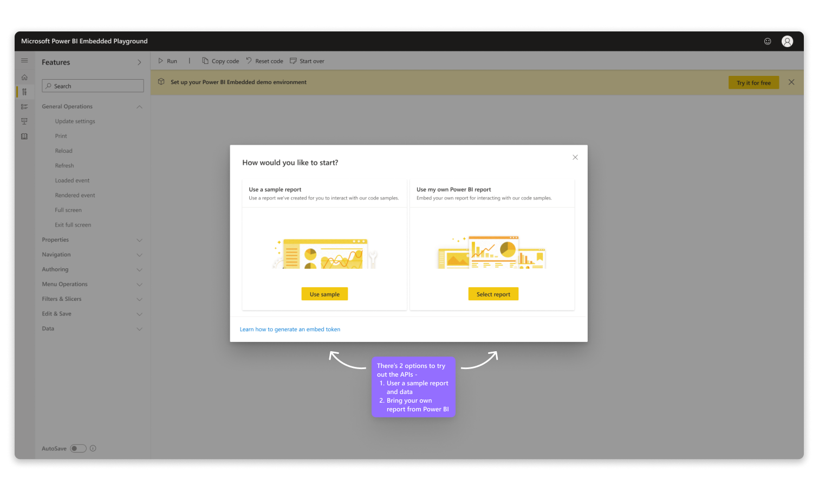This screenshot has height=491, width=819.
Task: Click the Use sample button
Action: click(324, 294)
